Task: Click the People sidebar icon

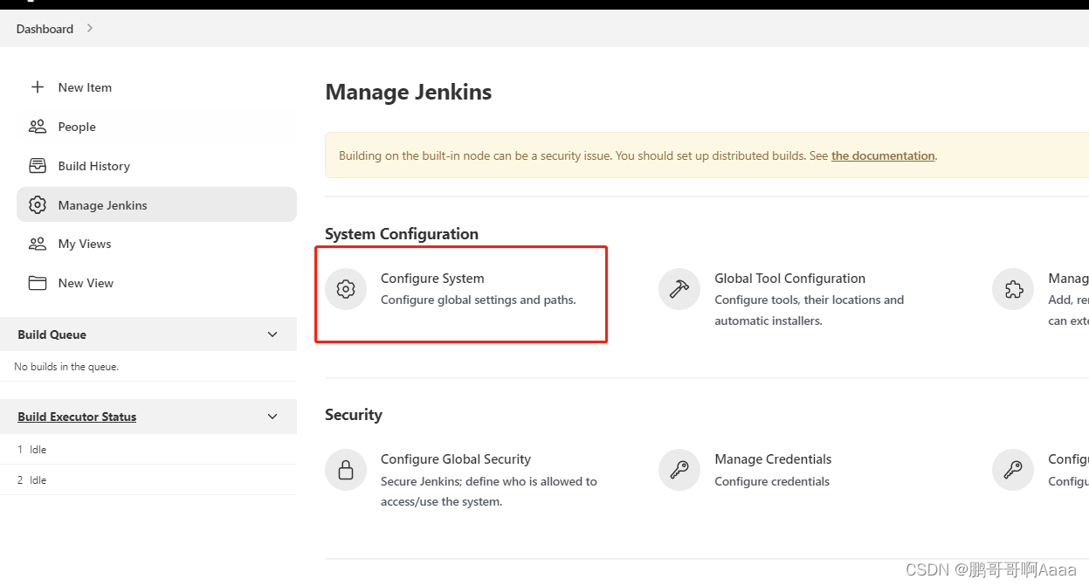Action: tap(38, 127)
